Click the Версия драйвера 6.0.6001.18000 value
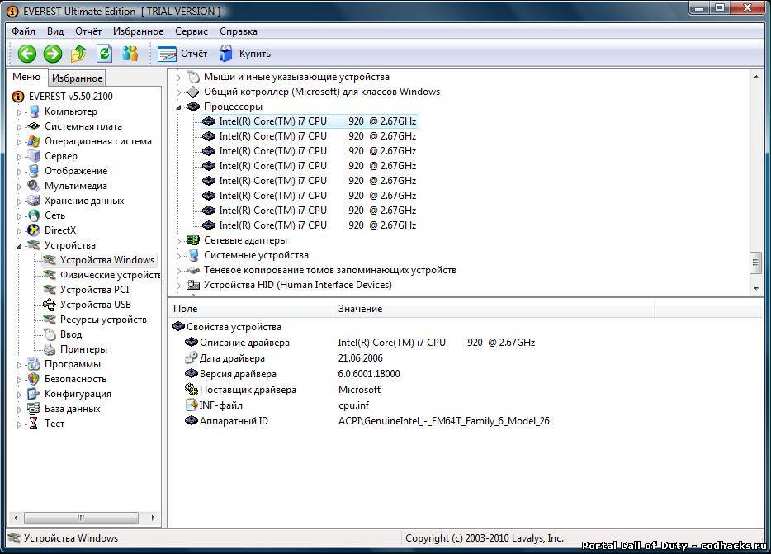The image size is (771, 554). (x=369, y=374)
